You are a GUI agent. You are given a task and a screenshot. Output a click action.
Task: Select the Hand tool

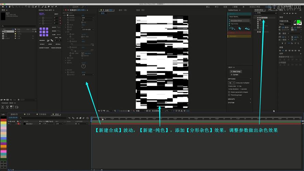tap(10, 7)
